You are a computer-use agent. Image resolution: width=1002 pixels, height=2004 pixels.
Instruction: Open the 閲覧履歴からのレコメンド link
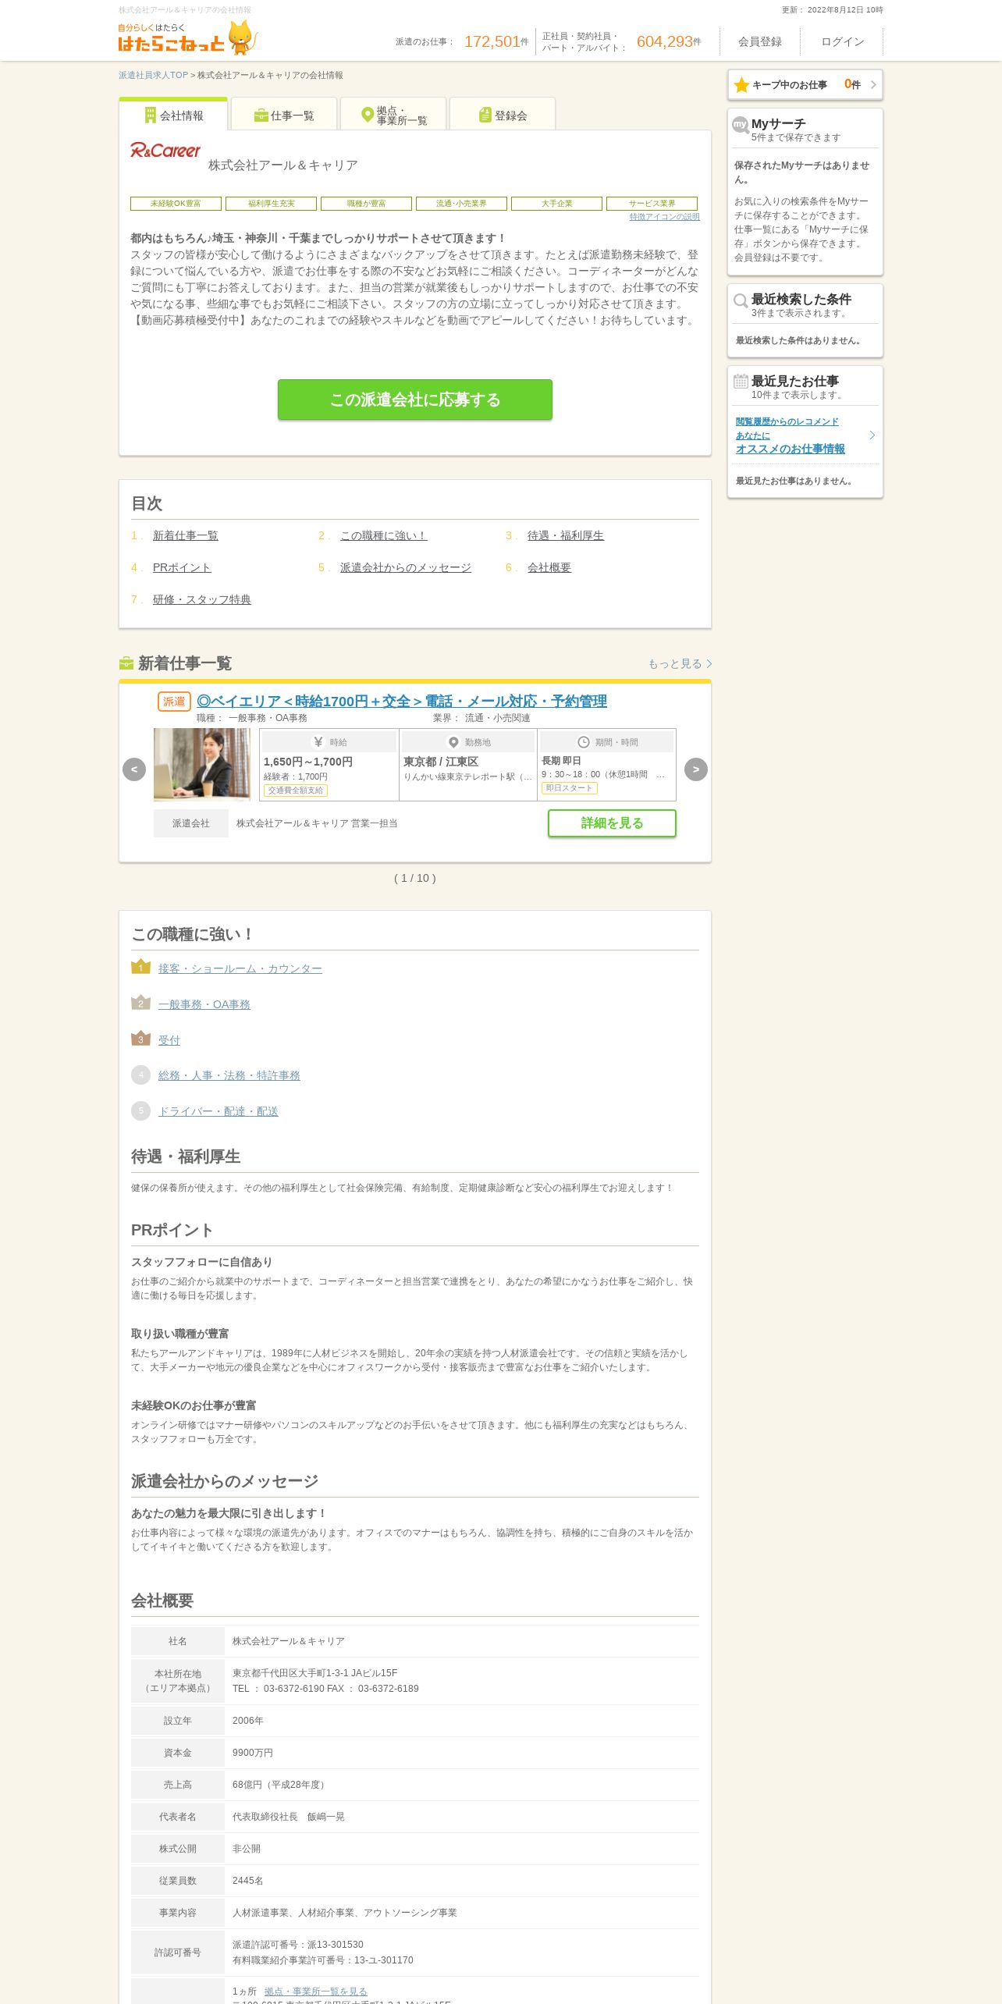787,421
